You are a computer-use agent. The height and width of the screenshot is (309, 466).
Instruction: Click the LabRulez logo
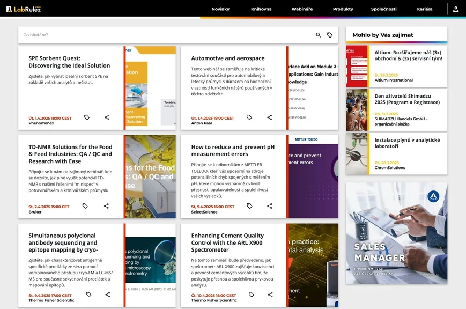(x=24, y=9)
